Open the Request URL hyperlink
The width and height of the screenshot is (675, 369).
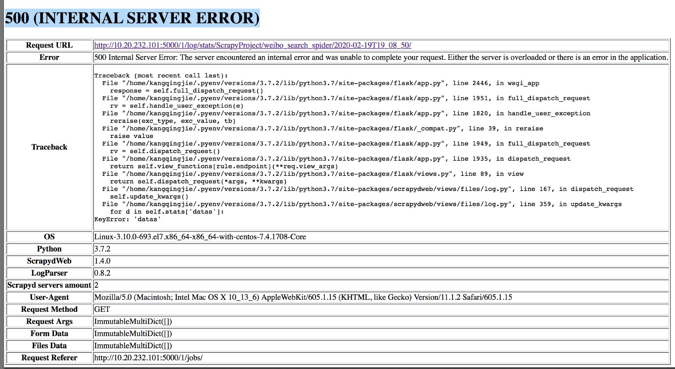253,45
